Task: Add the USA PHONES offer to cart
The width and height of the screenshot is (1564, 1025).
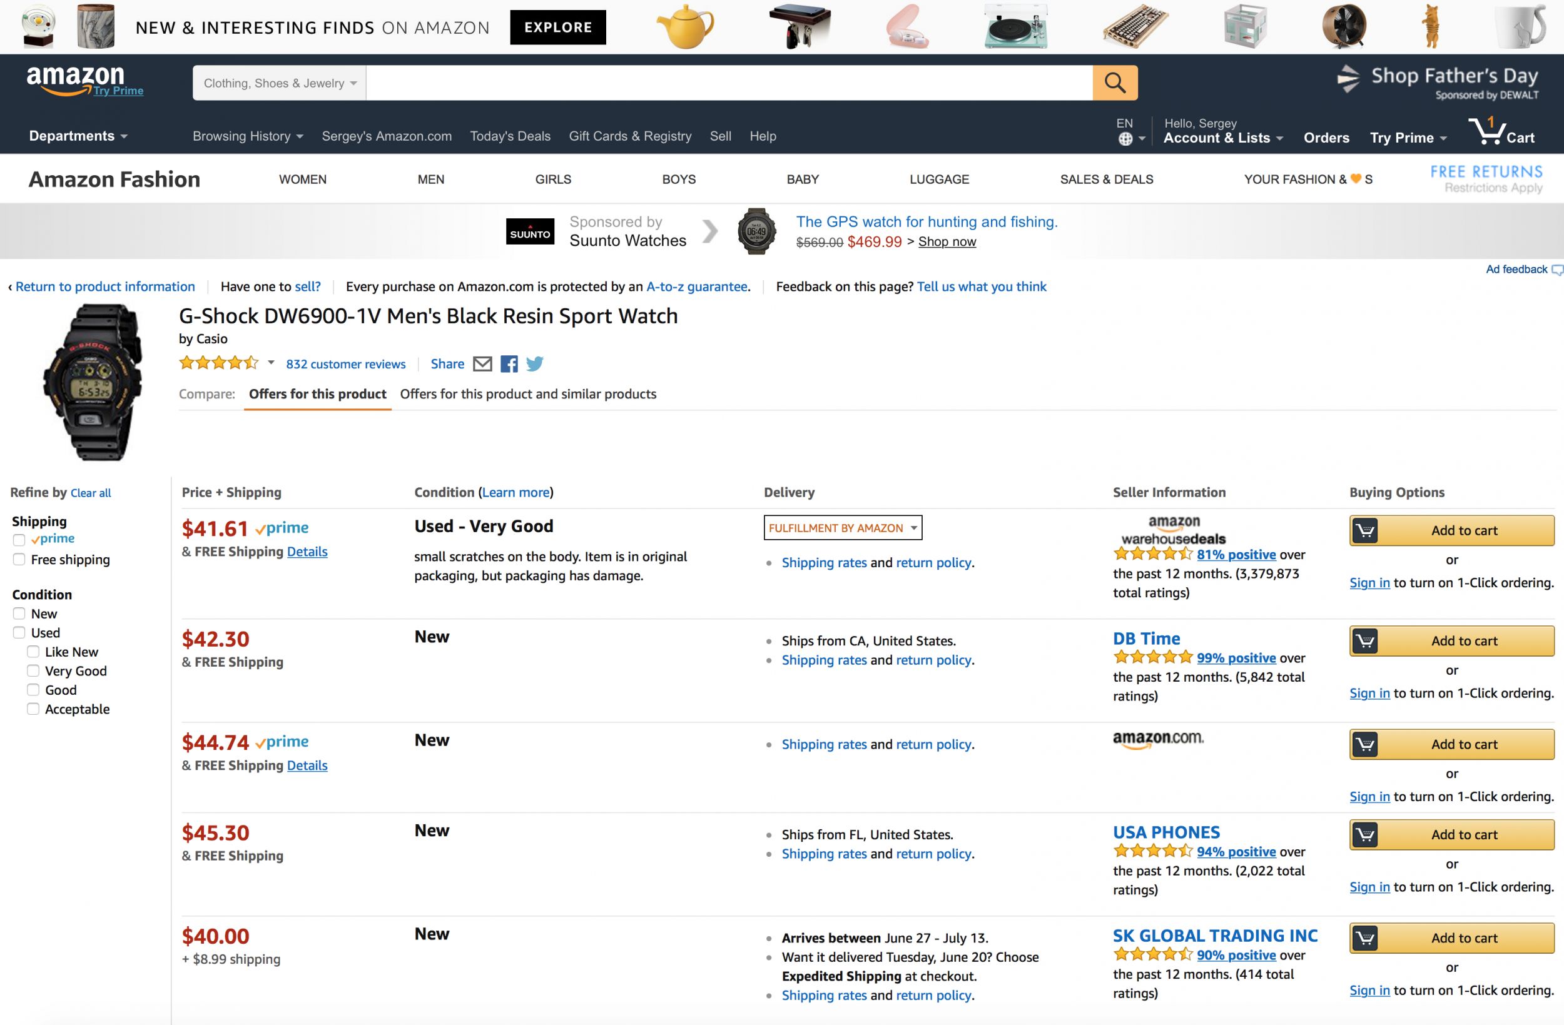Action: tap(1451, 834)
